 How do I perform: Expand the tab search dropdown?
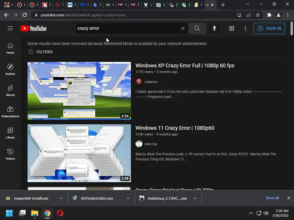point(248,4)
